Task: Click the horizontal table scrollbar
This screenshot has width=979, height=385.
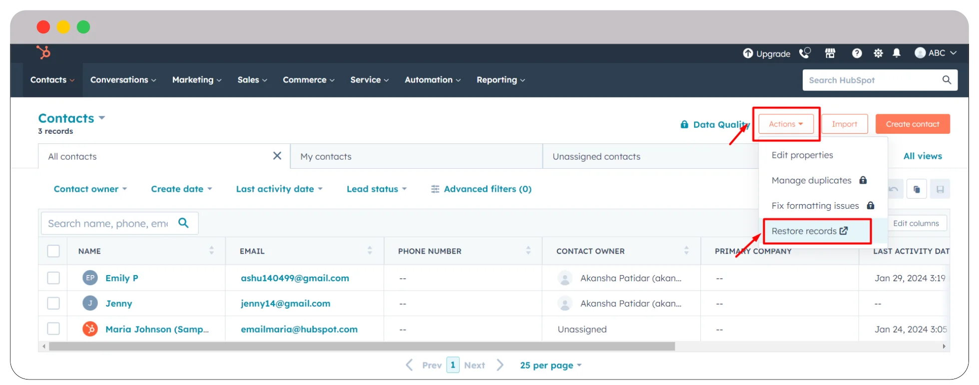Action: 362,346
